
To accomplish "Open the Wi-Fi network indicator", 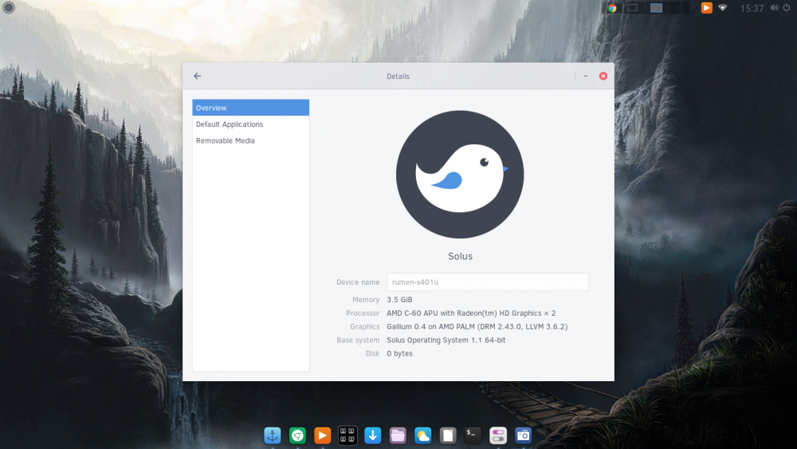I will pyautogui.click(x=722, y=8).
